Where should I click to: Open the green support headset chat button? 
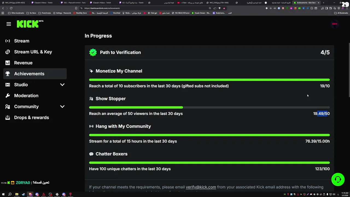[x=338, y=179]
